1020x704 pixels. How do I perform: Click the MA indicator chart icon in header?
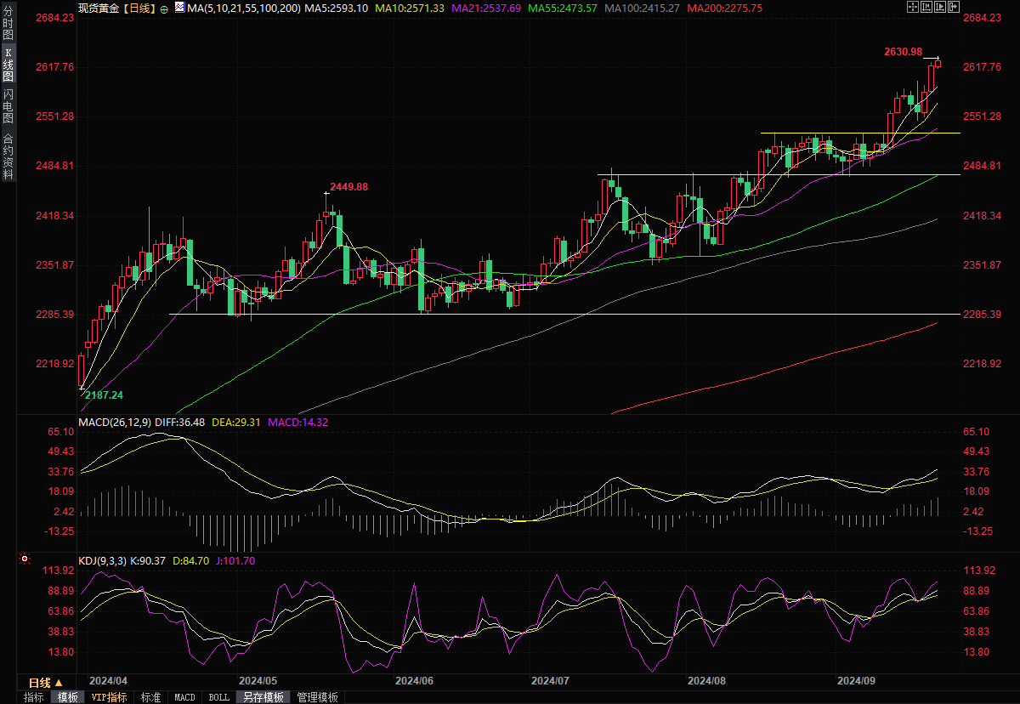[x=179, y=8]
